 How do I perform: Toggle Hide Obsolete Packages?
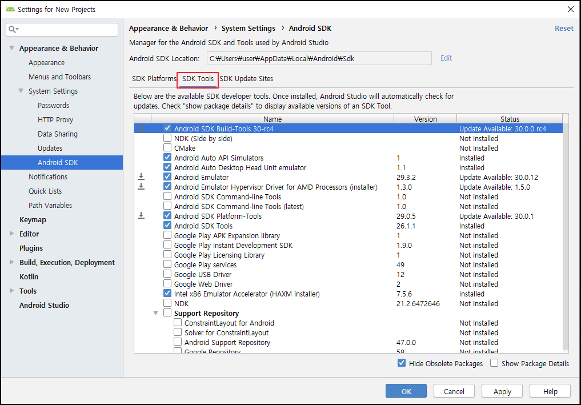click(402, 363)
